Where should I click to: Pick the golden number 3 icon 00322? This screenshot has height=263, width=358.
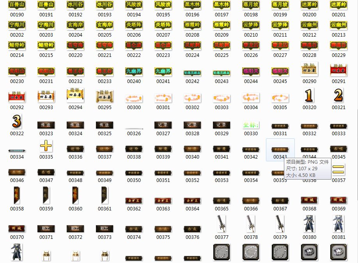[17, 121]
